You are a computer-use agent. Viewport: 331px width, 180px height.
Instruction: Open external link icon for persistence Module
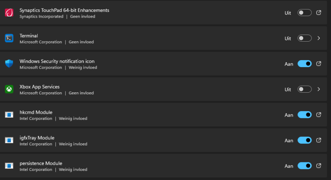point(319,166)
